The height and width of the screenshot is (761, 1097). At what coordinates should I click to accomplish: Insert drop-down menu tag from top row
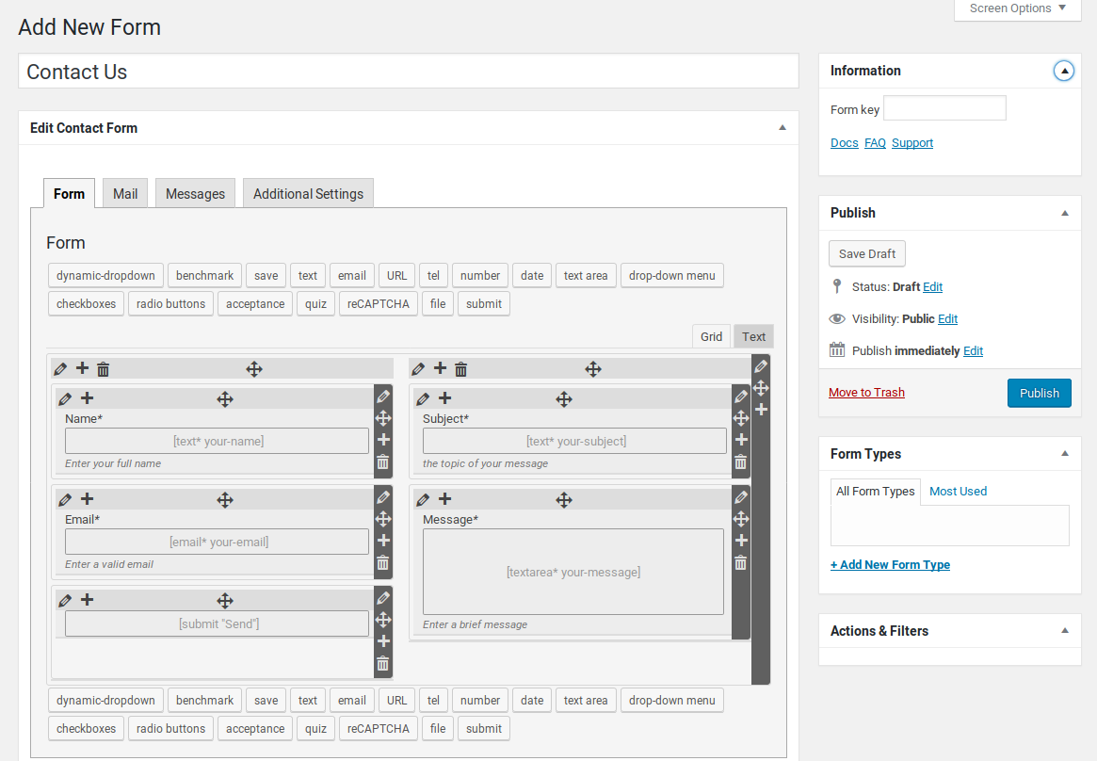pos(671,276)
